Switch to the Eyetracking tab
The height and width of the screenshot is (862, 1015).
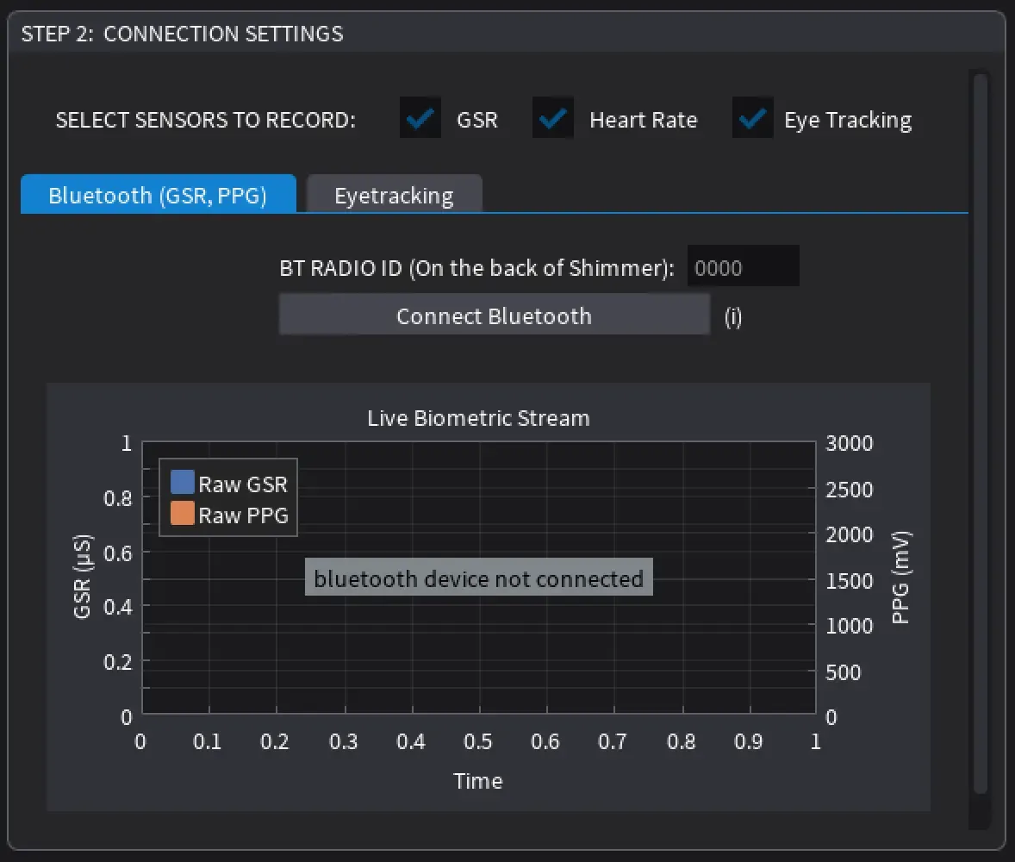tap(394, 195)
